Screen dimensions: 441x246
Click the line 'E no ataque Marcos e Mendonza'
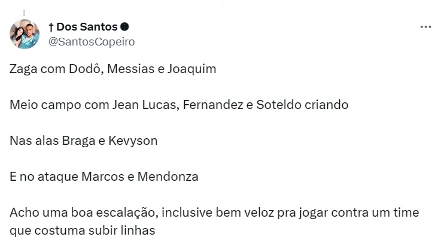pyautogui.click(x=104, y=177)
